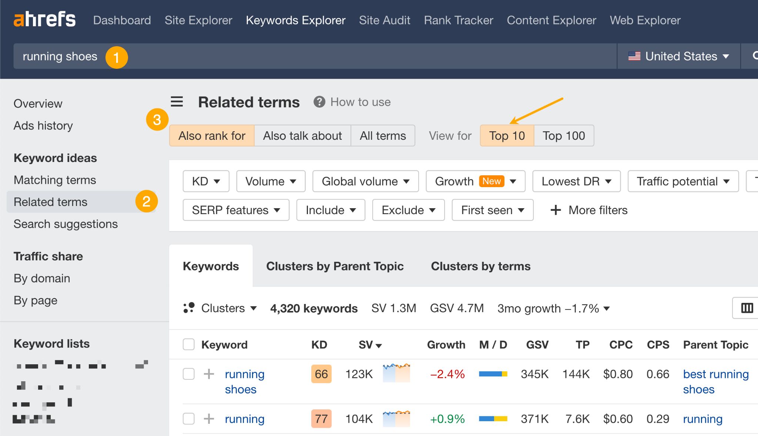This screenshot has width=758, height=436.
Task: Toggle the Top 100 view filter
Action: click(x=564, y=136)
